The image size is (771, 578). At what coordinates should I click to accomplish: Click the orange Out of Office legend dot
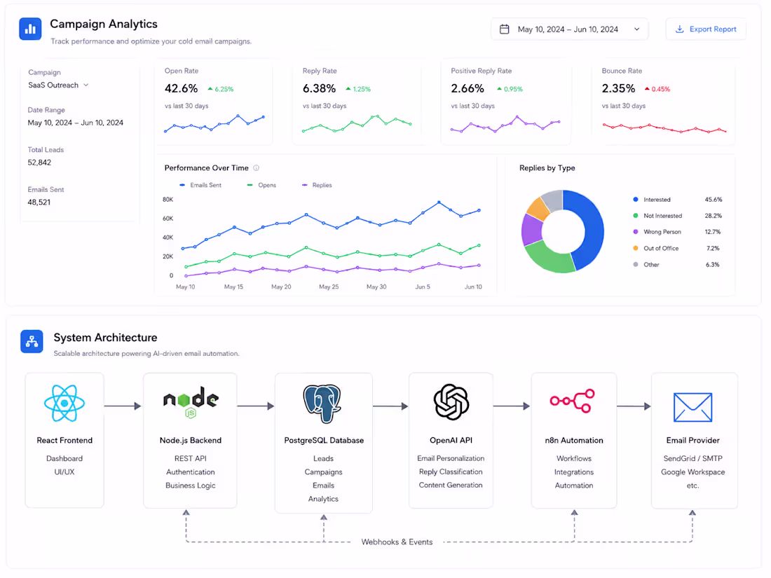[635, 248]
